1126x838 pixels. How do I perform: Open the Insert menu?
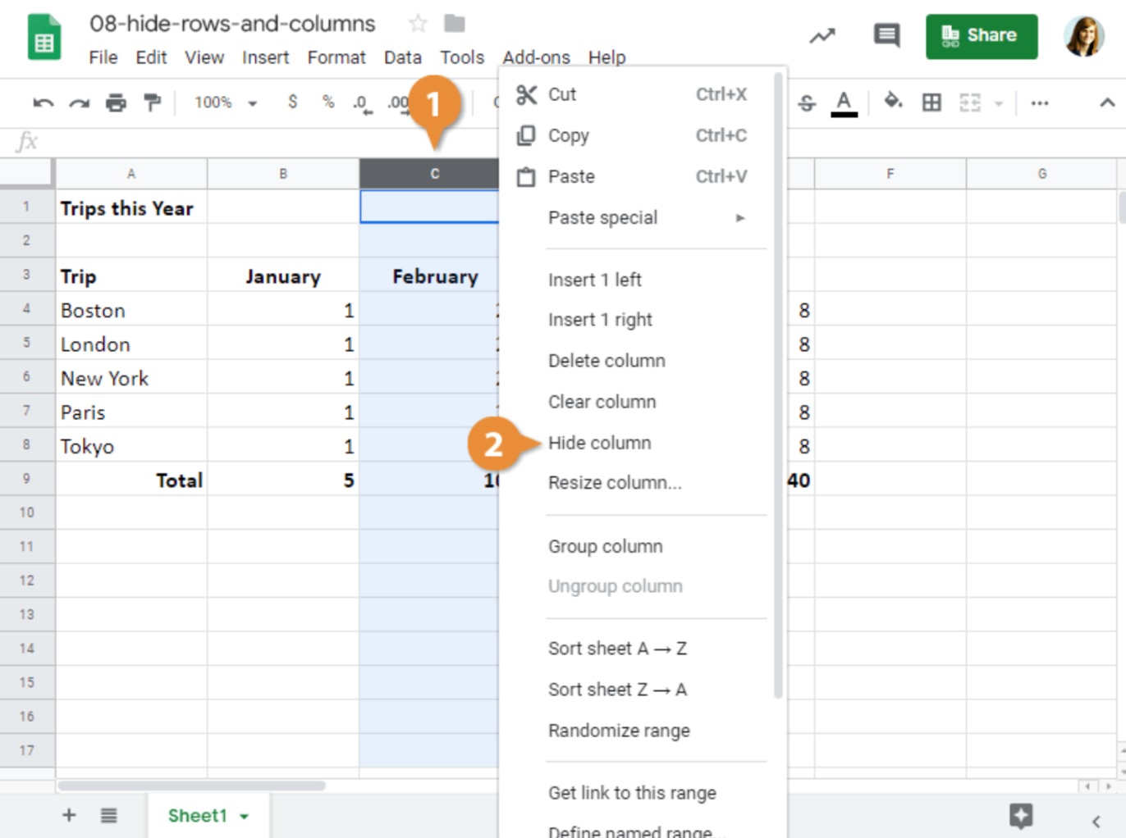click(x=265, y=57)
